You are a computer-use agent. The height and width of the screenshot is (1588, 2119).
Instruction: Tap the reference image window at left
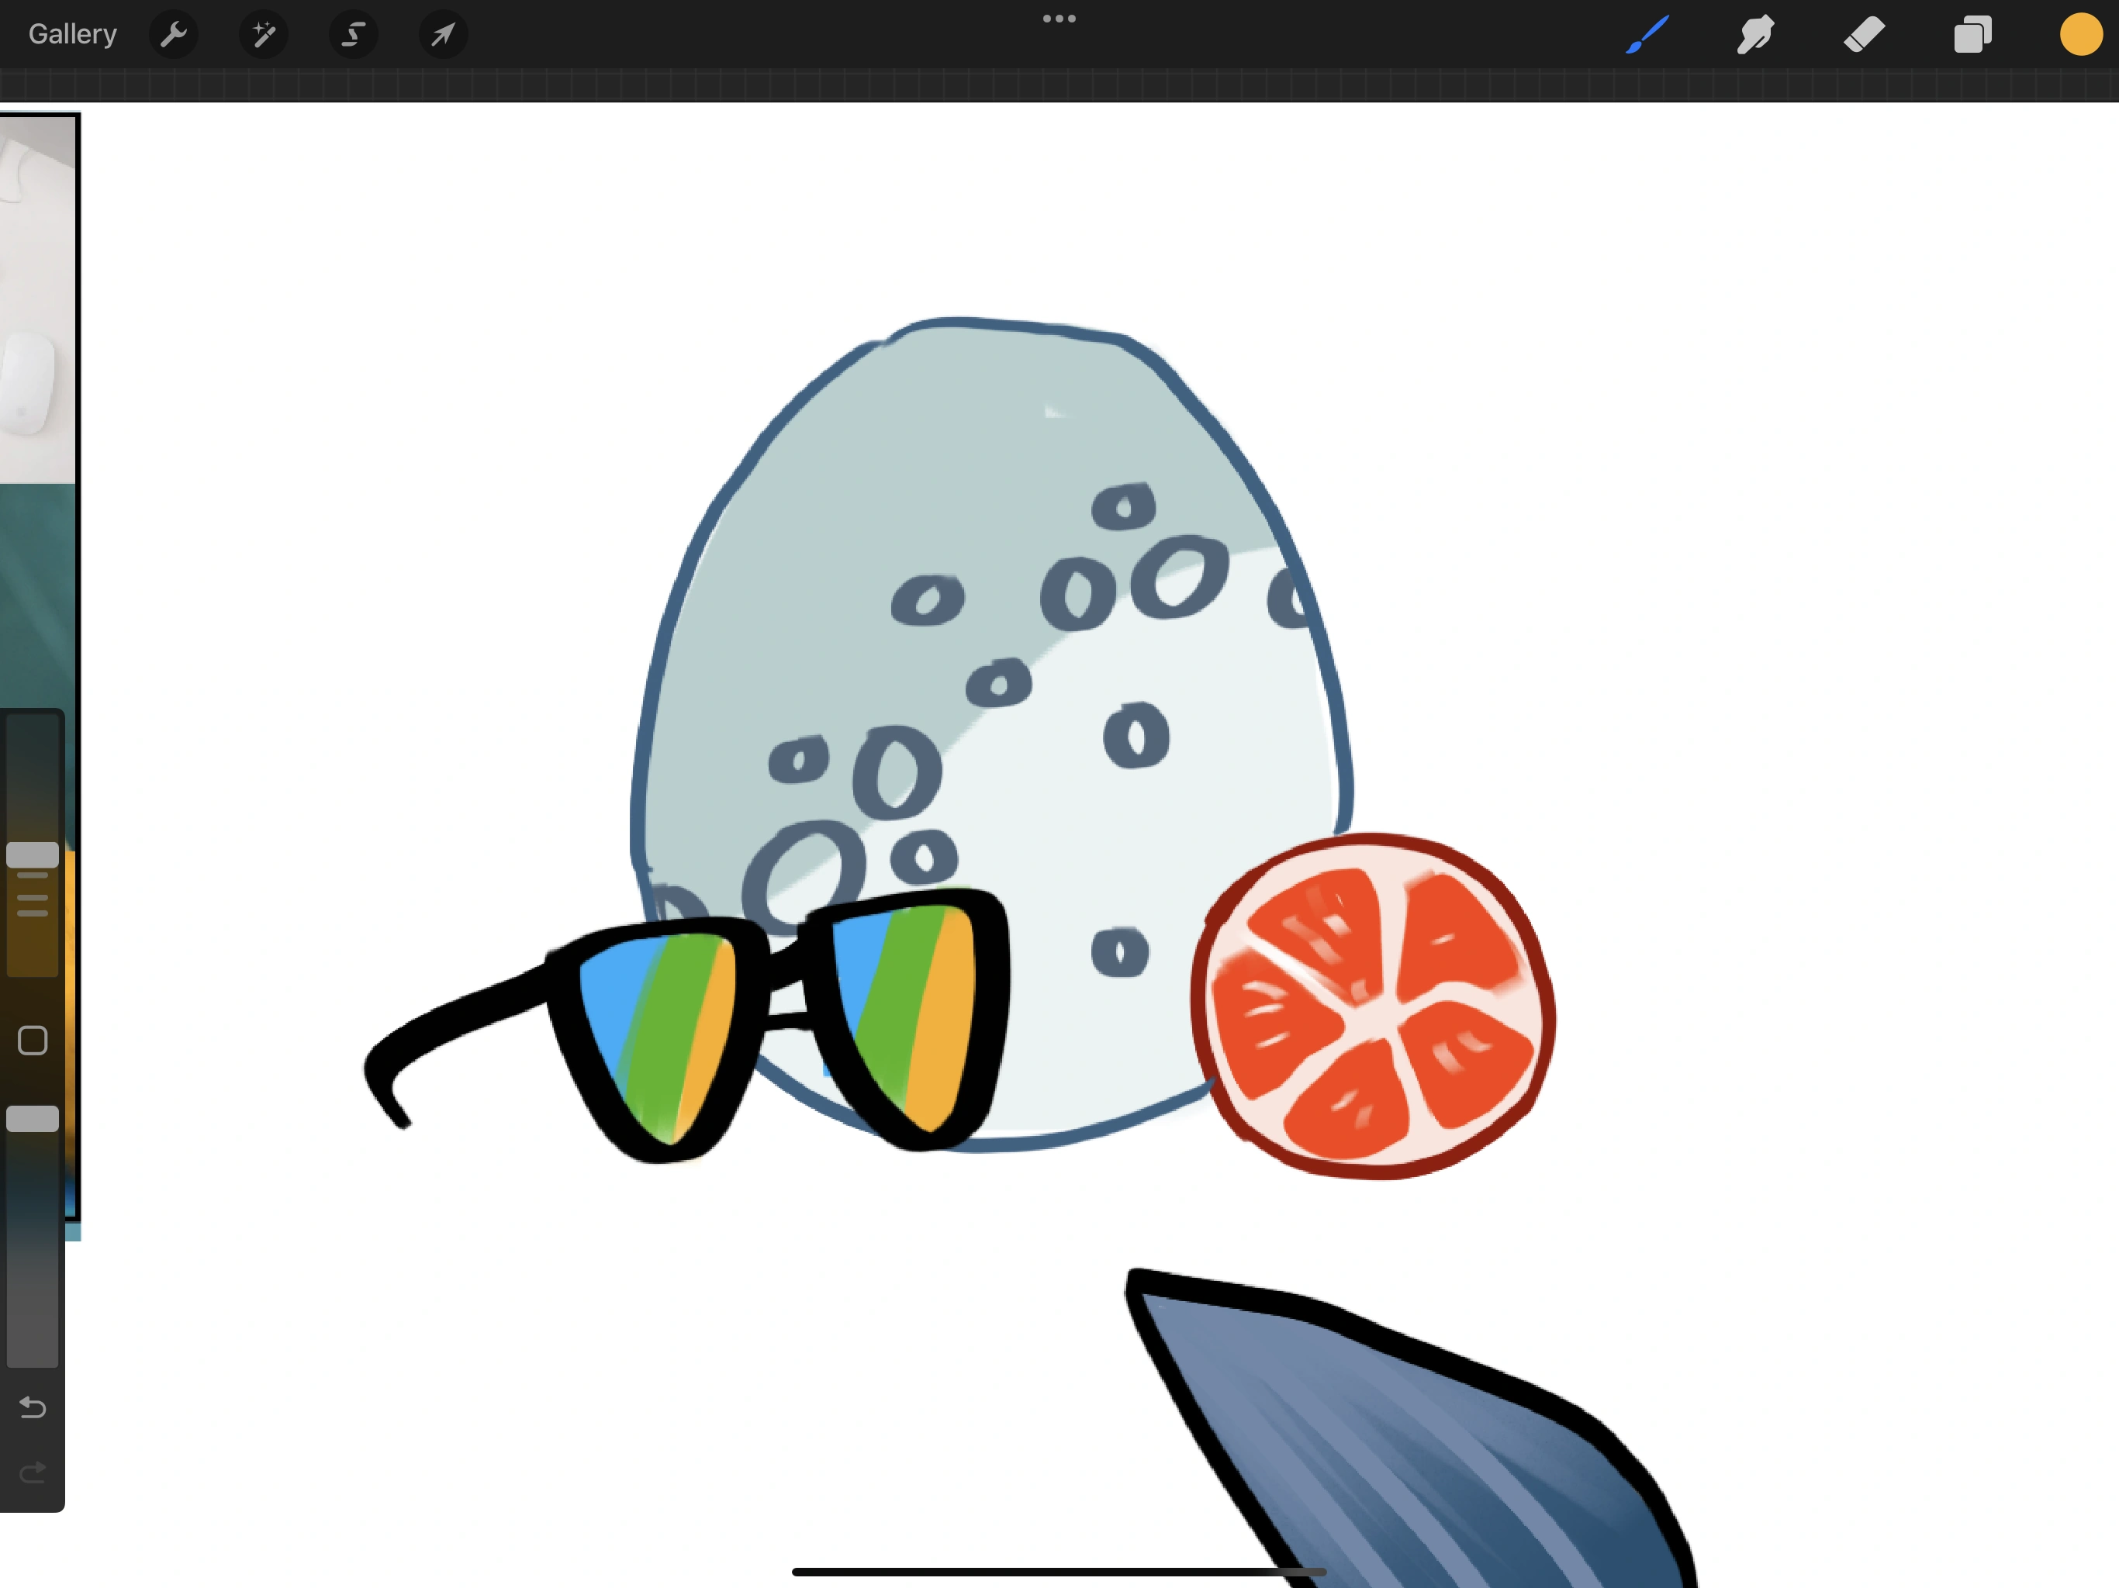(36, 383)
